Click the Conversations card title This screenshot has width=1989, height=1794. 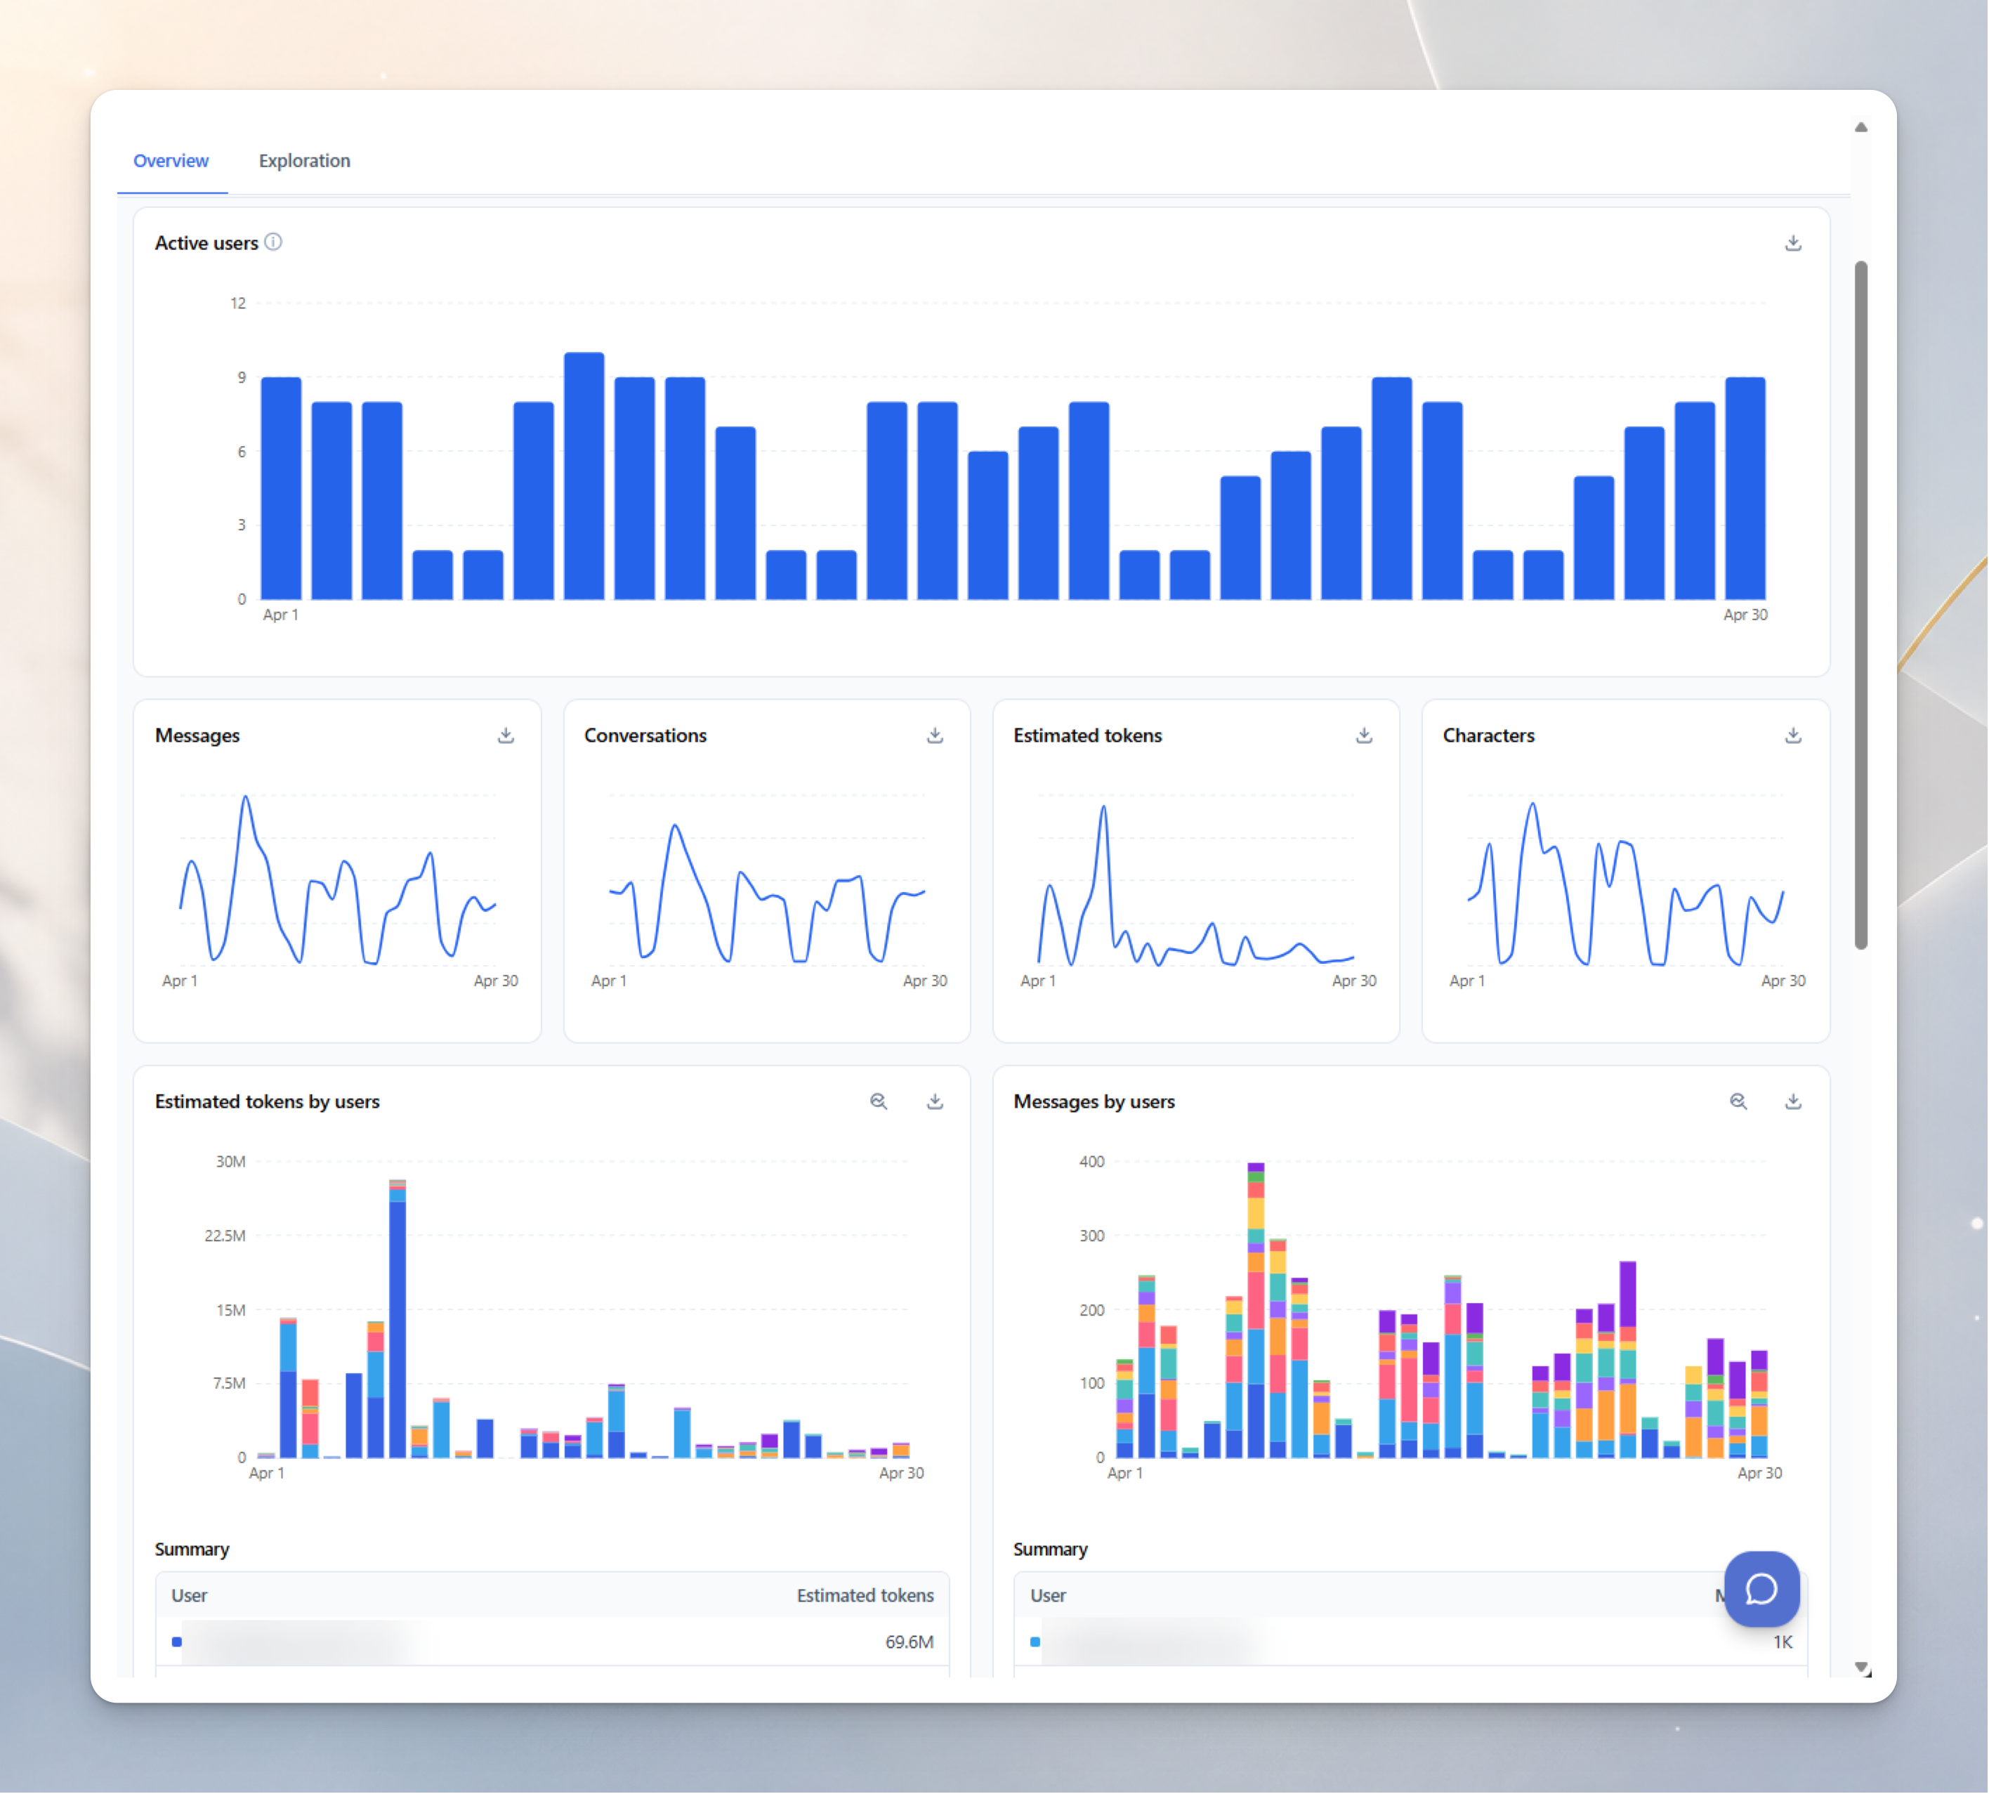645,735
